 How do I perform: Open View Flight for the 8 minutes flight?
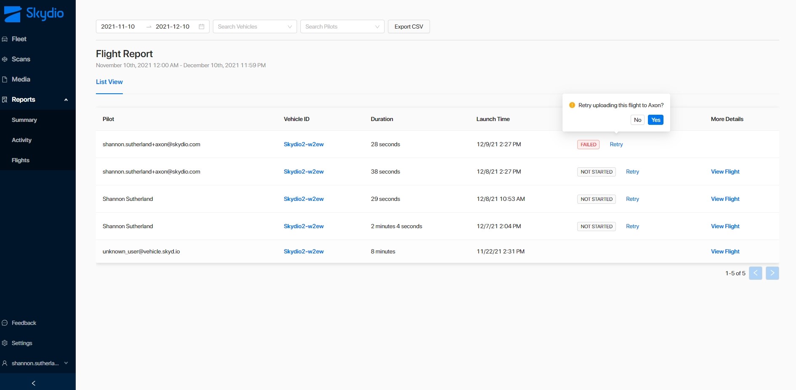coord(725,251)
